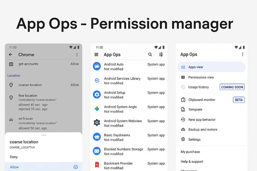
Task: Tap the coarse location sheet title
Action: point(24,142)
